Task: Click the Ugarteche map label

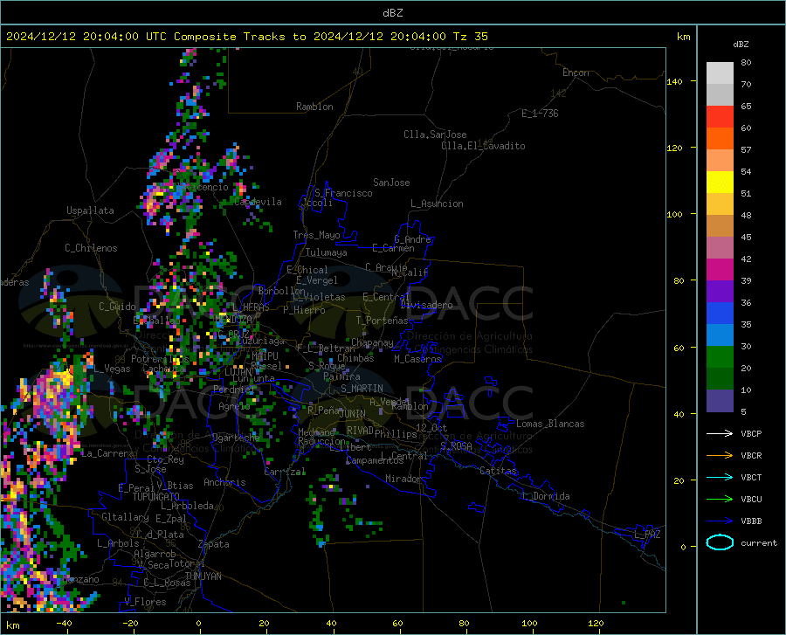Action: click(236, 438)
